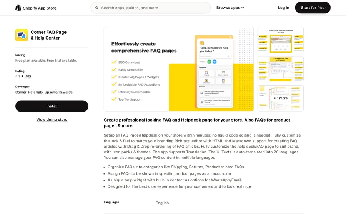
Task: Click the Developer label
Action: point(22,87)
